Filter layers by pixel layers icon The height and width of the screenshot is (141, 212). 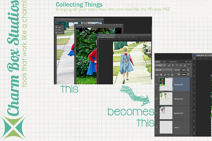tap(169, 65)
